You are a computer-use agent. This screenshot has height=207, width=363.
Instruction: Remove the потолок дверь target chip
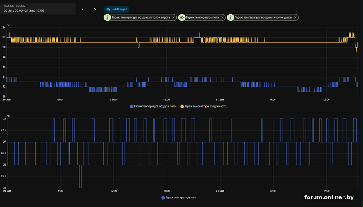coord(295,17)
